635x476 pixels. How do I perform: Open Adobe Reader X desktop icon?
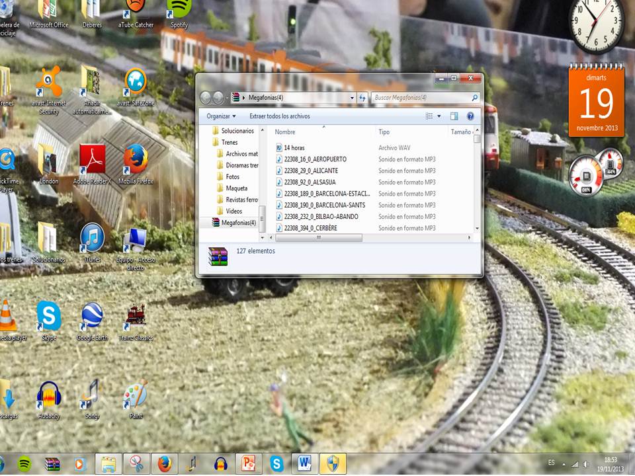pos(92,165)
